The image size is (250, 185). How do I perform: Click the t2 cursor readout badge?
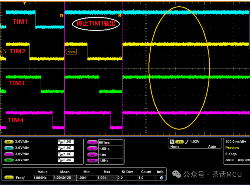pos(92,149)
